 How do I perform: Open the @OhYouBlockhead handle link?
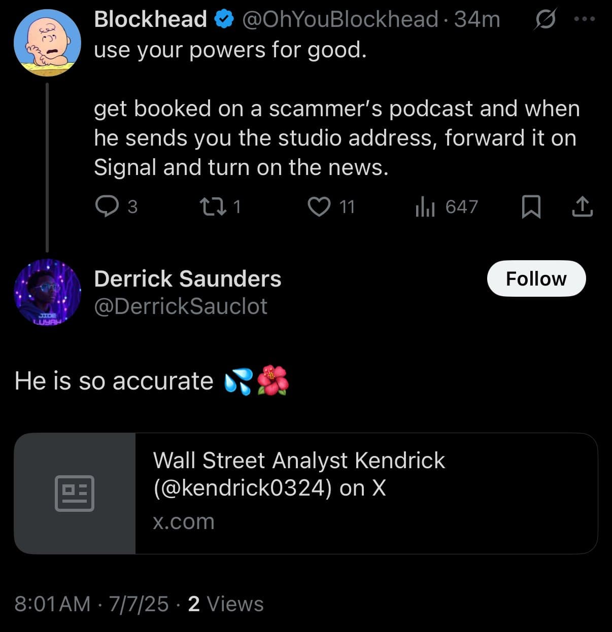tap(340, 19)
